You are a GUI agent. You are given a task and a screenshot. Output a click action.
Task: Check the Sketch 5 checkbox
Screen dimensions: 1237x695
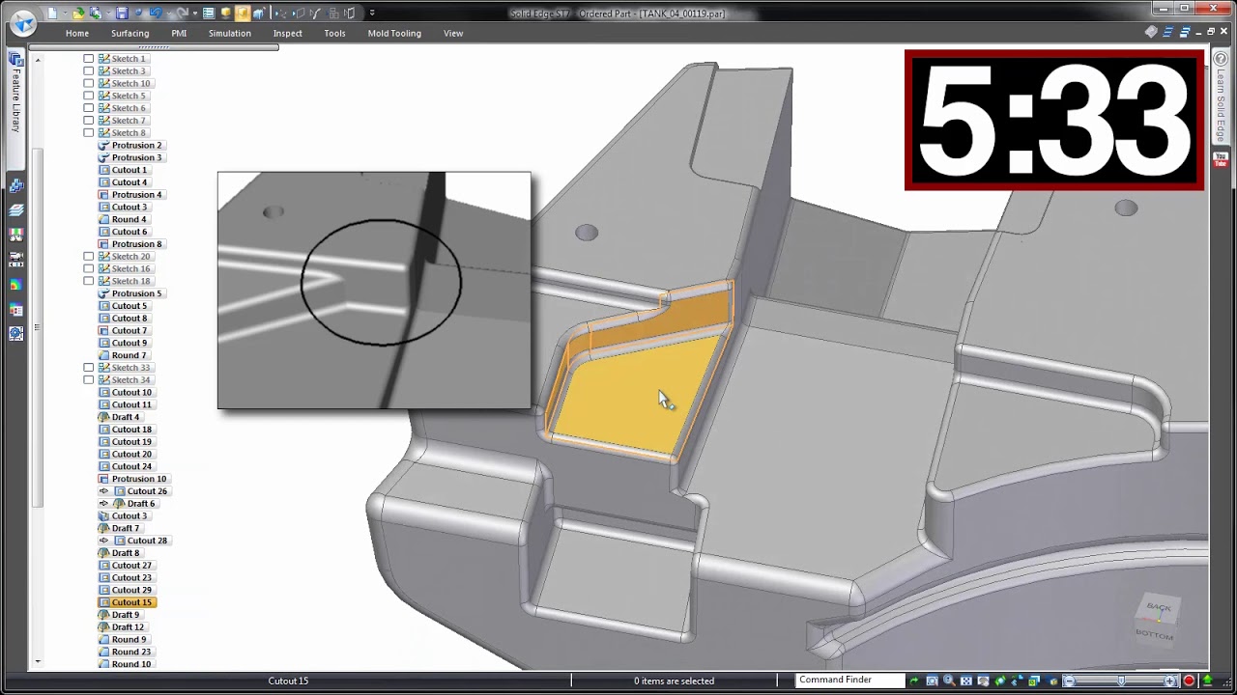tap(89, 96)
